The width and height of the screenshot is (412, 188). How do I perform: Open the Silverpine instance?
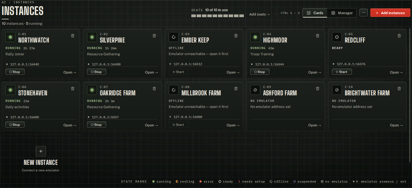(x=152, y=72)
